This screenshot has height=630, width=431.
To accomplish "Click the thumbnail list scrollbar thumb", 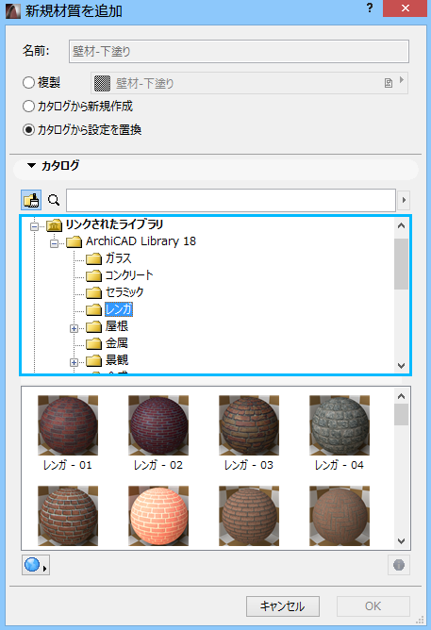I will coord(401,415).
